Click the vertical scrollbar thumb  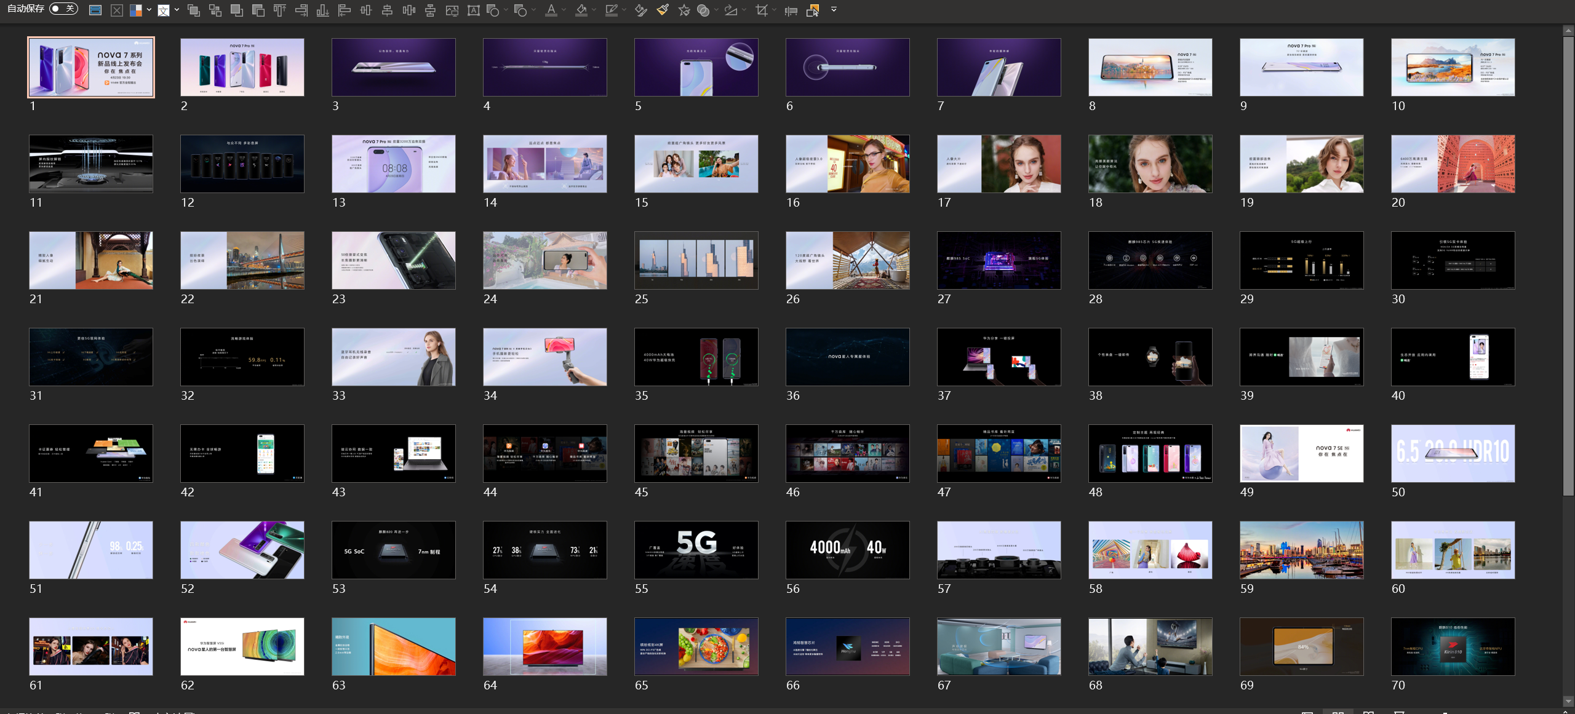click(x=1568, y=266)
